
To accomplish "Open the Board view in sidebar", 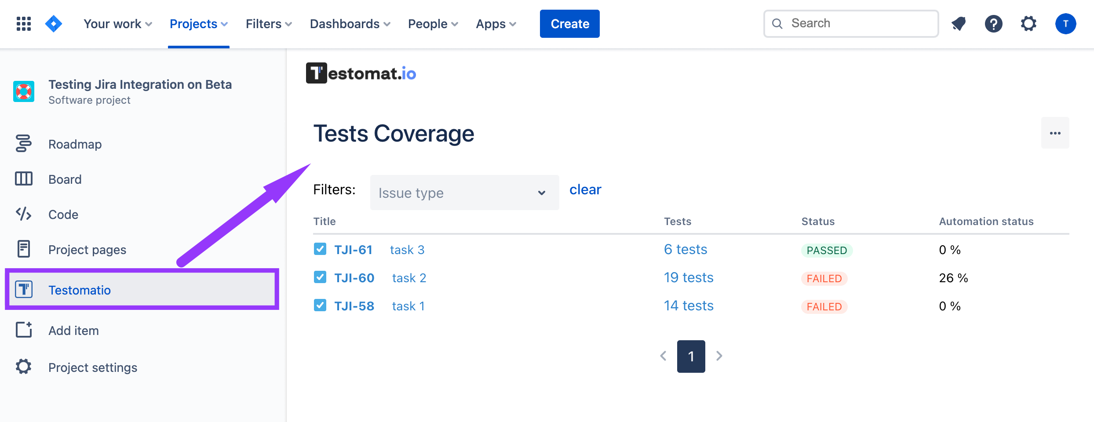I will [x=65, y=179].
